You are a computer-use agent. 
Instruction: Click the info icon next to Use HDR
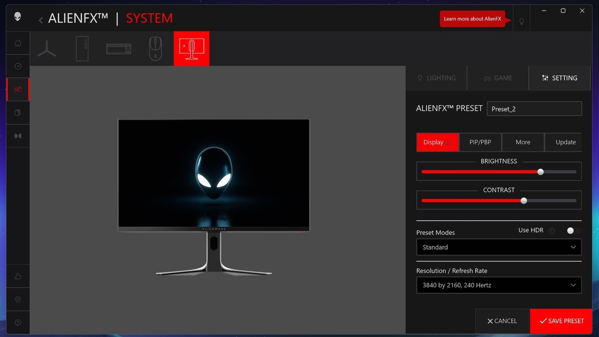[x=551, y=231]
